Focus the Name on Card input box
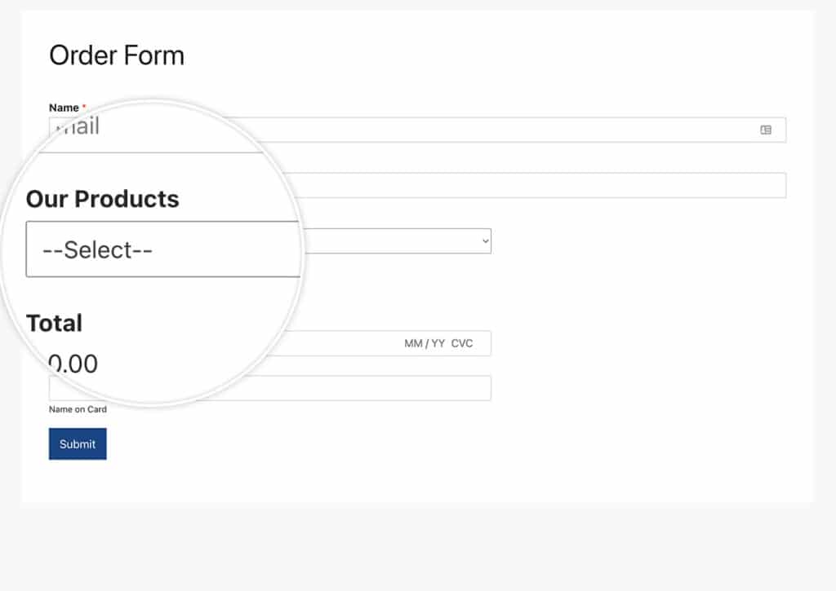 [x=352, y=388]
